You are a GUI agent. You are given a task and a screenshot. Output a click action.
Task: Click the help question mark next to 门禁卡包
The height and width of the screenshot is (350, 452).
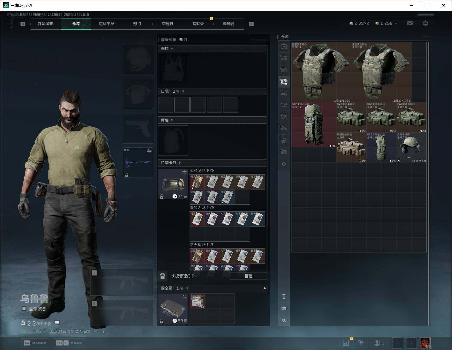(x=180, y=163)
